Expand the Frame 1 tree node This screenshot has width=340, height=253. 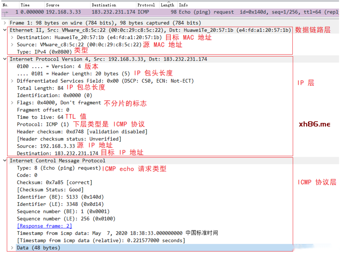(x=4, y=23)
